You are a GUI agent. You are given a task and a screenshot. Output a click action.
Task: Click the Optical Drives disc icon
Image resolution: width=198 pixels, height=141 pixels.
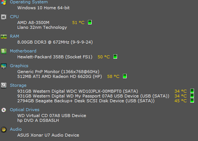(4, 110)
